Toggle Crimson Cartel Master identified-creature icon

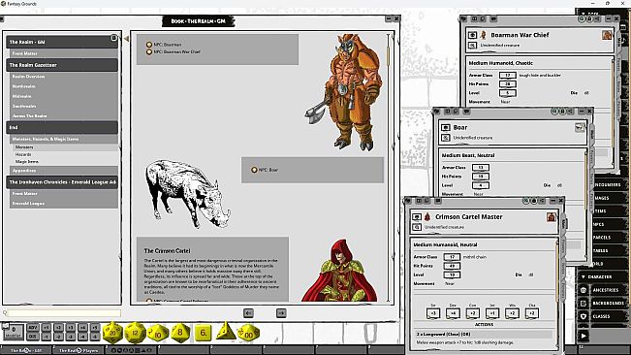(417, 227)
